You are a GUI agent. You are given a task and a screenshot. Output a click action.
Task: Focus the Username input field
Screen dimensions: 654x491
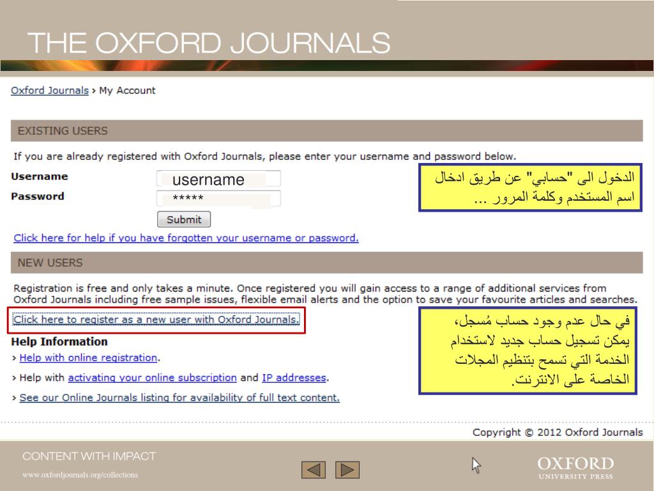[x=218, y=179]
